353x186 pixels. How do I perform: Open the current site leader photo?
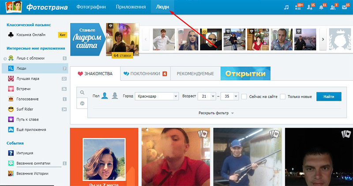(123, 38)
